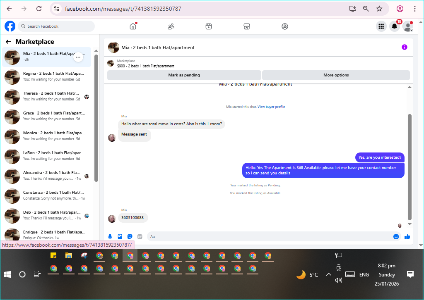The height and width of the screenshot is (300, 424).
Task: Click the conversation list scrollbar thumb
Action: pyautogui.click(x=96, y=118)
